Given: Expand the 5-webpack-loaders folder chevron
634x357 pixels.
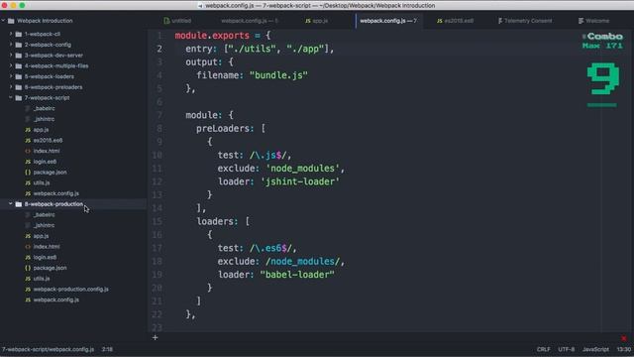Looking at the screenshot, I should (11, 76).
